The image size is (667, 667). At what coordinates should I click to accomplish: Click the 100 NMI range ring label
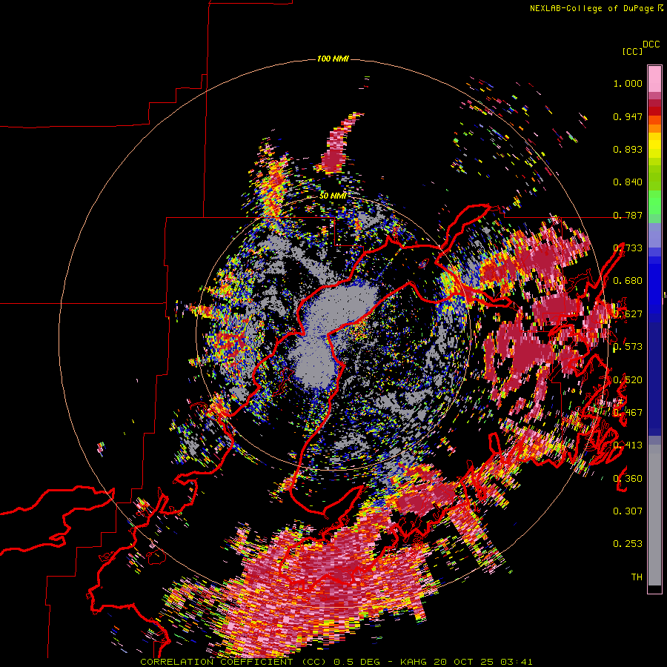pyautogui.click(x=333, y=59)
